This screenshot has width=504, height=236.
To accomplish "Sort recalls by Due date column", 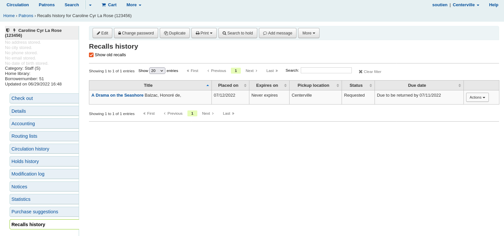I will click(x=419, y=85).
